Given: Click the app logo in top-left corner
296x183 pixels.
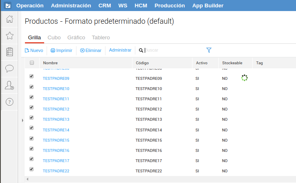Looking at the screenshot, I should click(x=8, y=6).
